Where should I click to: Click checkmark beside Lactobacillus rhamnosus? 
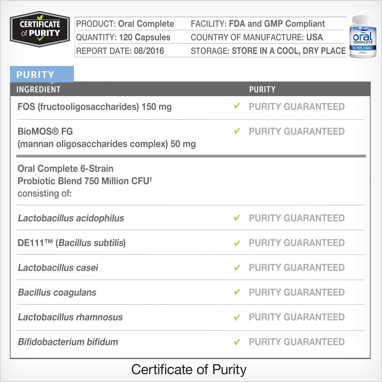[x=237, y=317]
